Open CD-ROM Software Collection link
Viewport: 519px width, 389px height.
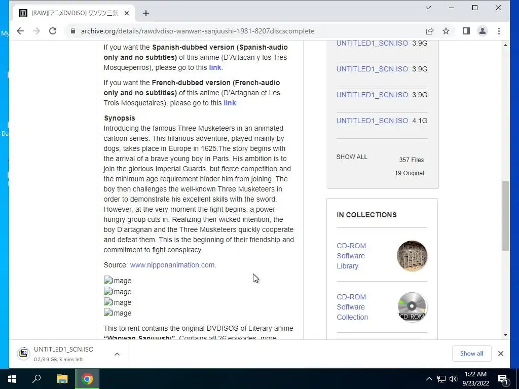[352, 307]
